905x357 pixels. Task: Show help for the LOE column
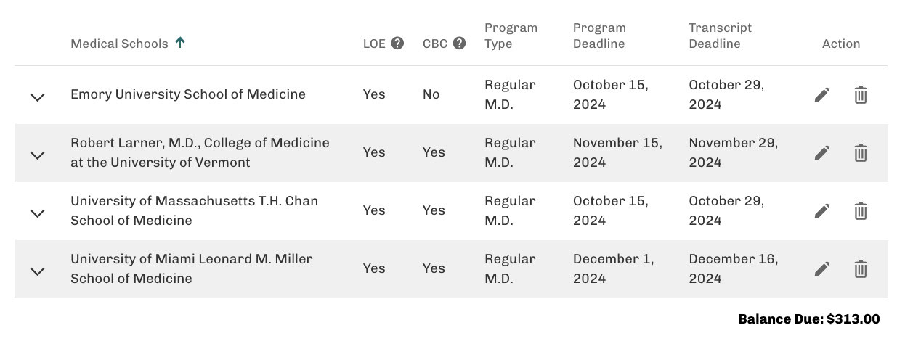(397, 44)
